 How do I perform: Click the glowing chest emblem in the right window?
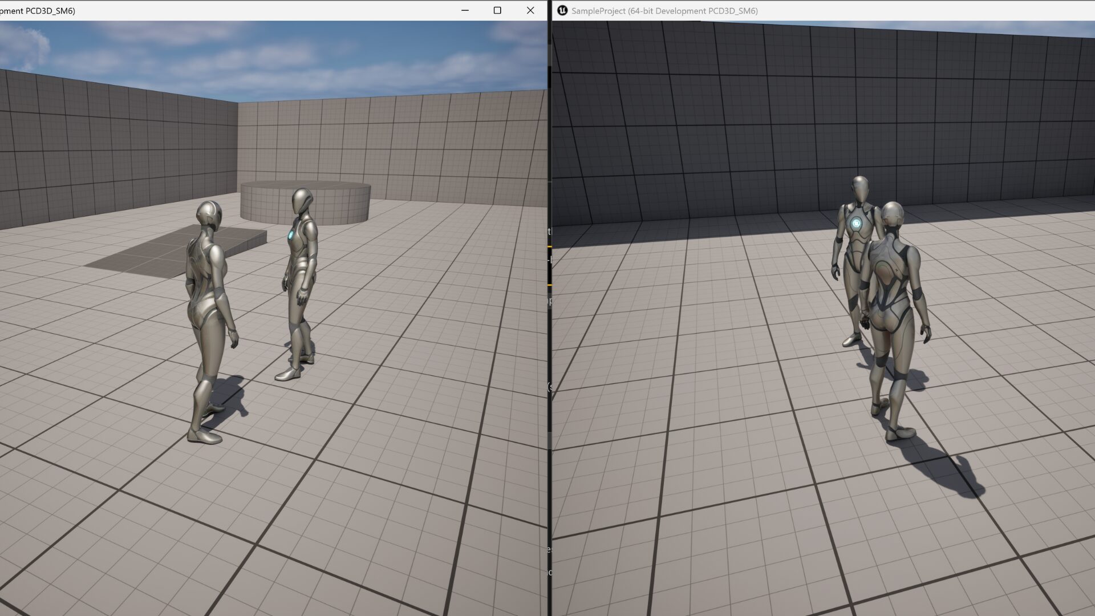[x=856, y=224]
